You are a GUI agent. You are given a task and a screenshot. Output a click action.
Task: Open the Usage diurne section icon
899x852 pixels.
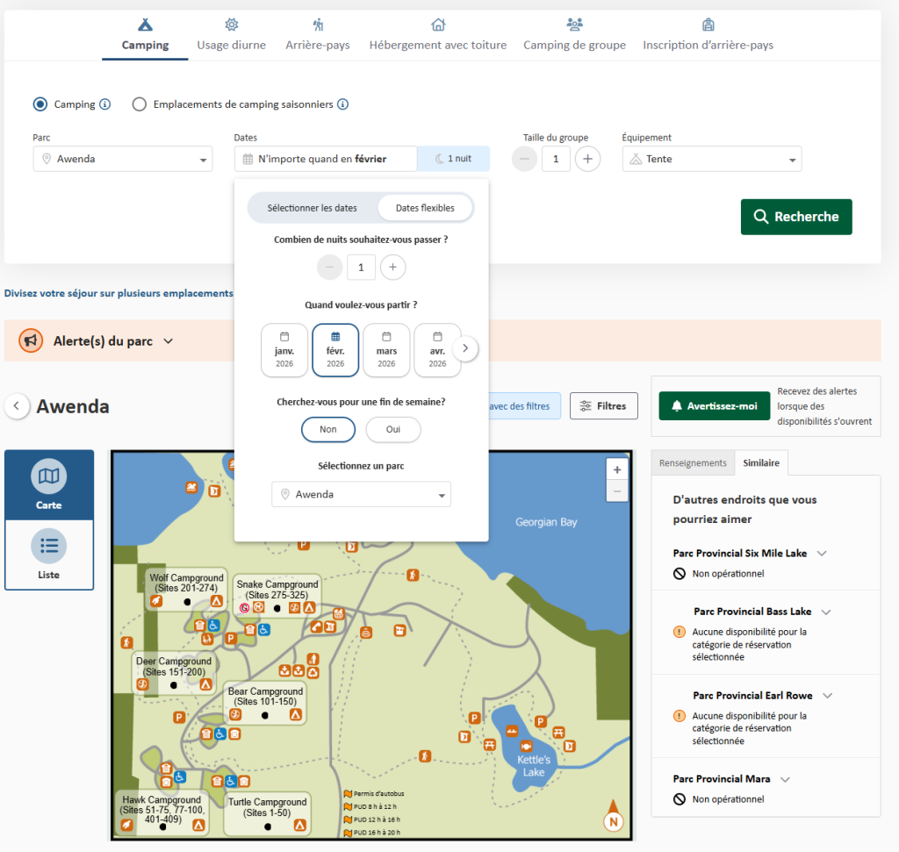pyautogui.click(x=231, y=25)
